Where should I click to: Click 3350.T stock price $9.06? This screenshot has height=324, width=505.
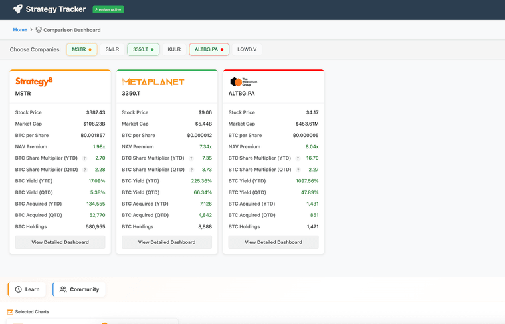tap(205, 112)
